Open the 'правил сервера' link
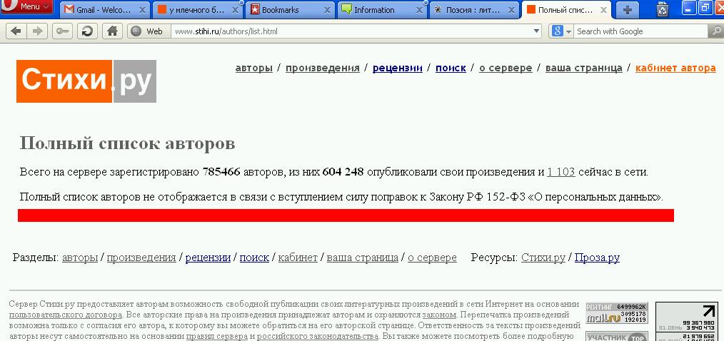The image size is (724, 341). click(217, 337)
